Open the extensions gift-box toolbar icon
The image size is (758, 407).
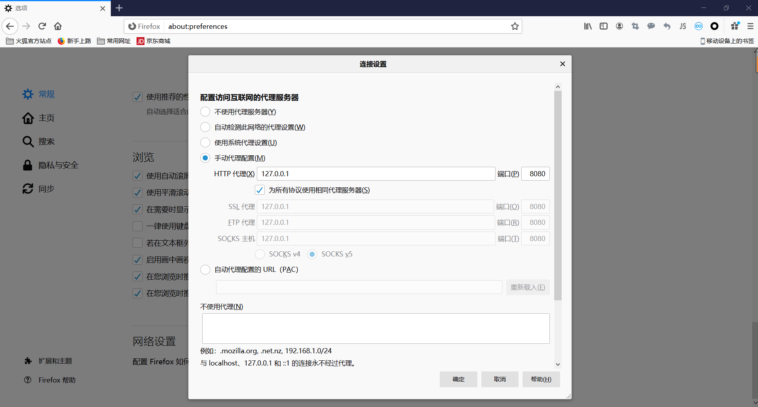[735, 26]
